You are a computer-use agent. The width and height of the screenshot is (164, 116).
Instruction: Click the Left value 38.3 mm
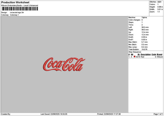(x=145, y=27)
